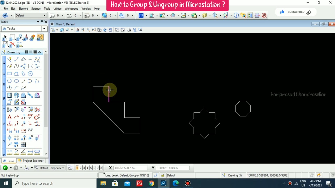Pin the Tasks panel
This screenshot has height=188, width=335.
pyautogui.click(x=42, y=22)
